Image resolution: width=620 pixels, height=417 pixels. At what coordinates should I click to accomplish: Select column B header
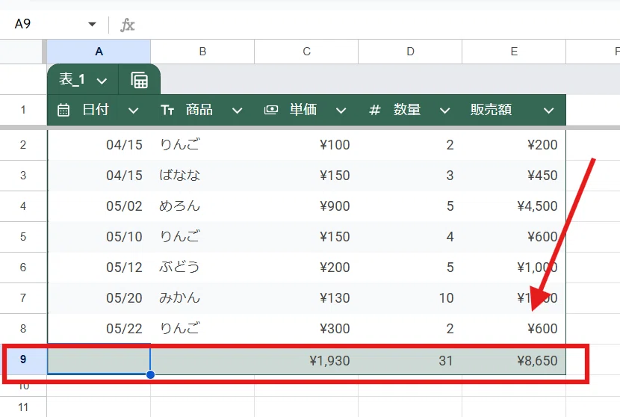202,52
